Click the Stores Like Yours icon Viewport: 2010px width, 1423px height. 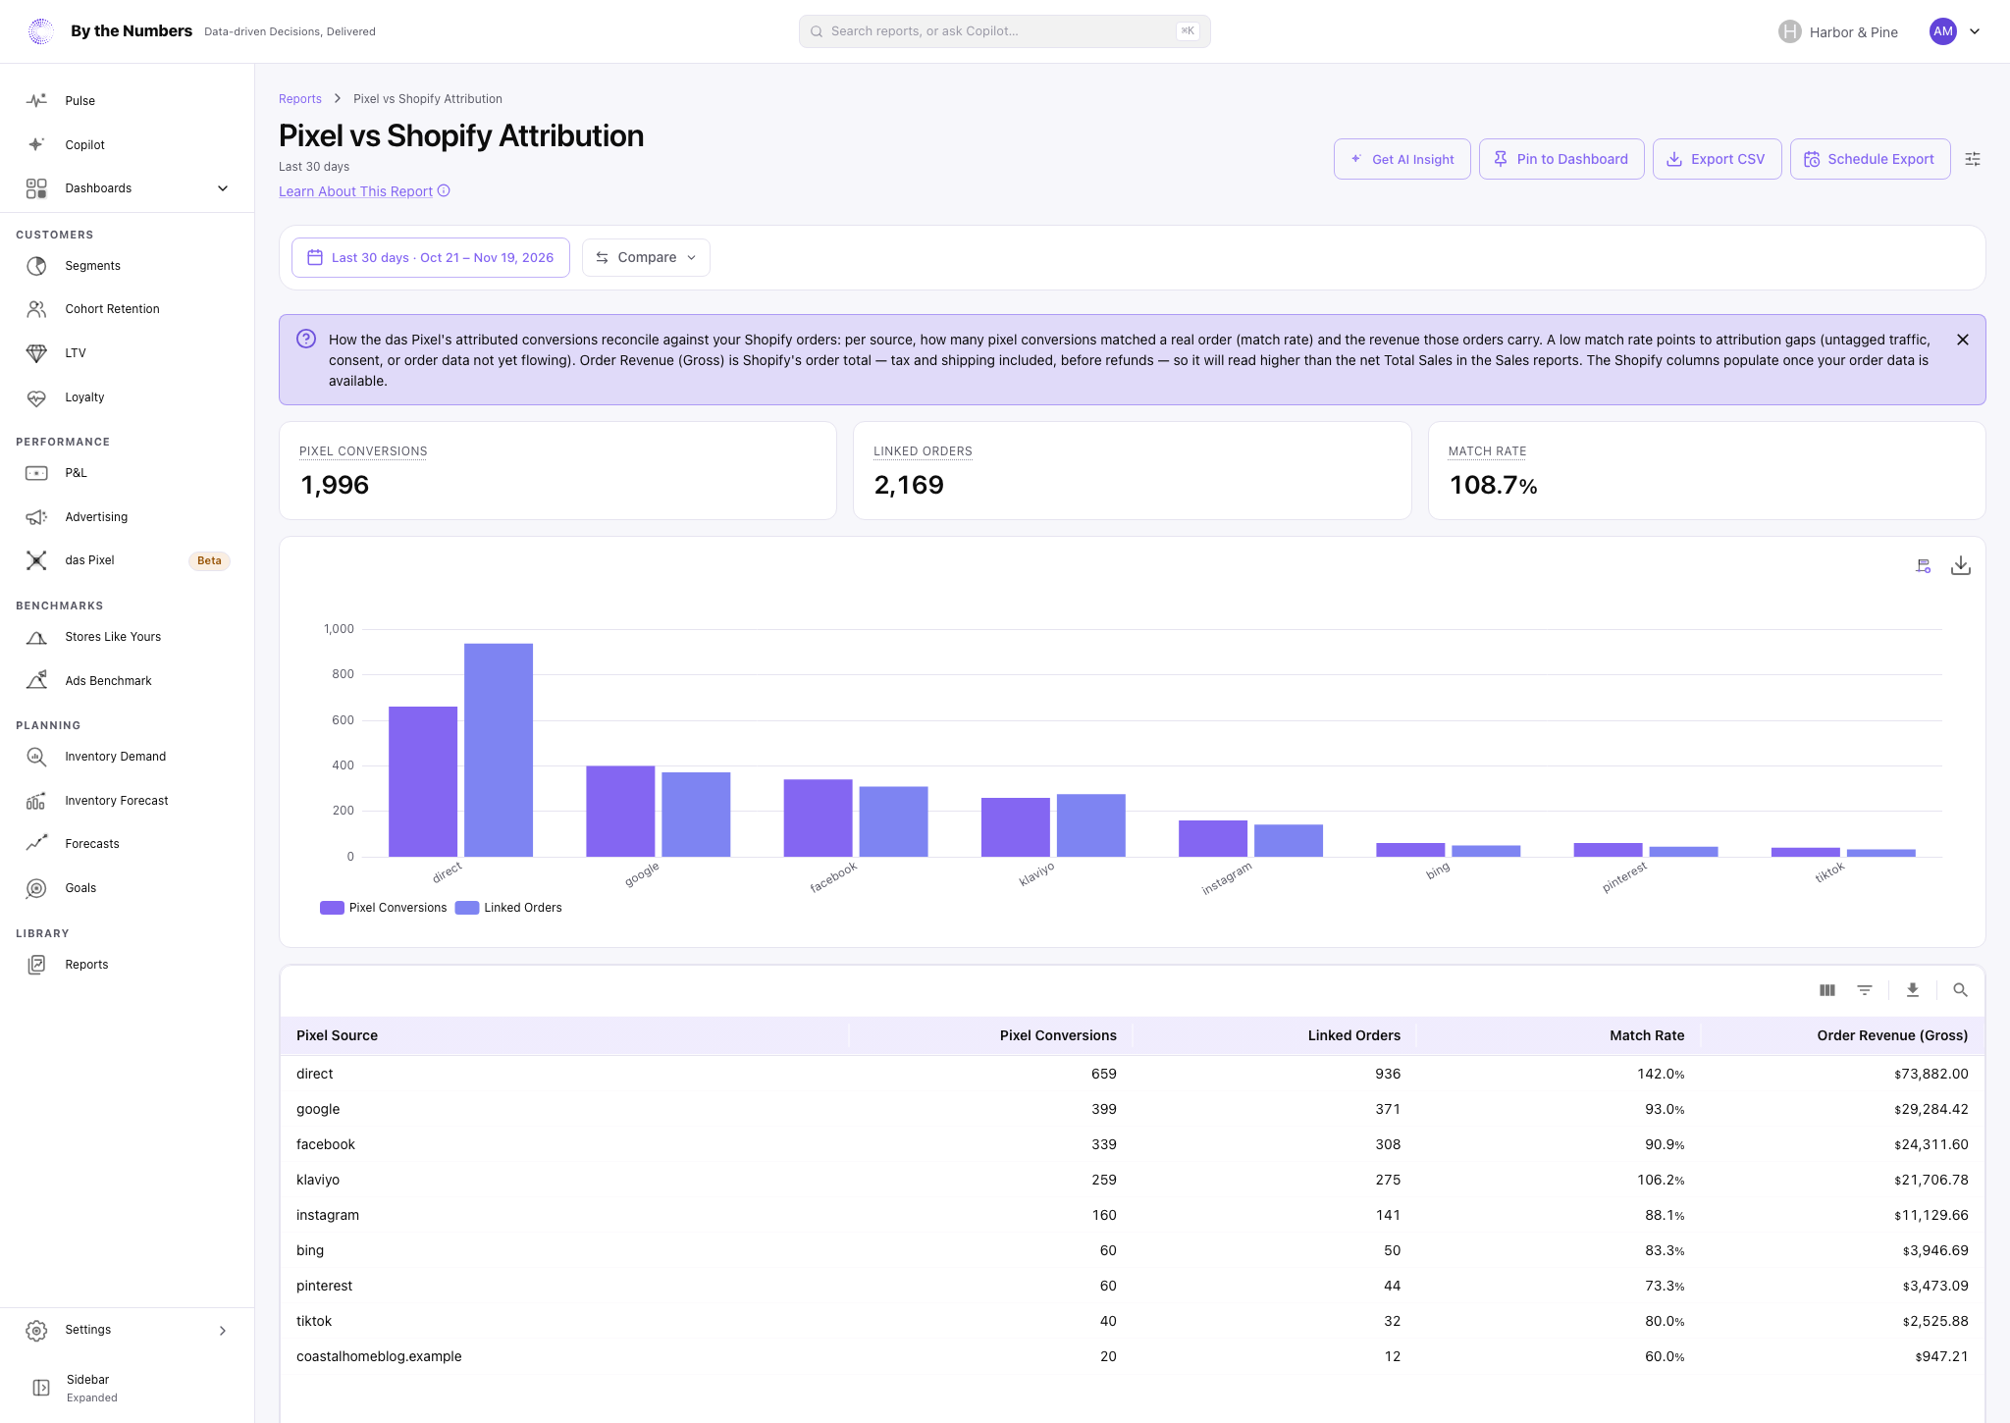pyautogui.click(x=36, y=637)
